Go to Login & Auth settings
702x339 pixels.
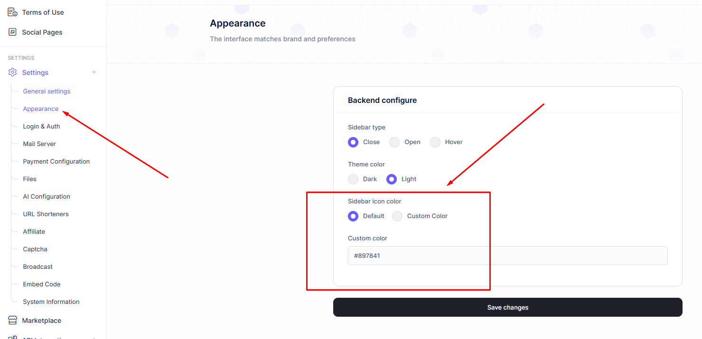tap(41, 126)
